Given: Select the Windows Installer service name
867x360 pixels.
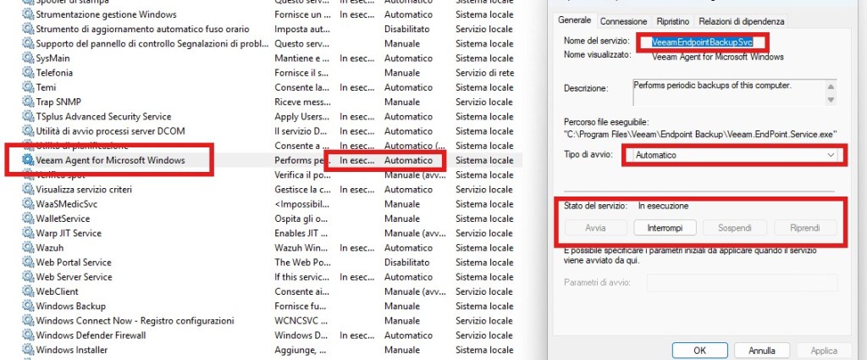Looking at the screenshot, I should click(x=72, y=350).
